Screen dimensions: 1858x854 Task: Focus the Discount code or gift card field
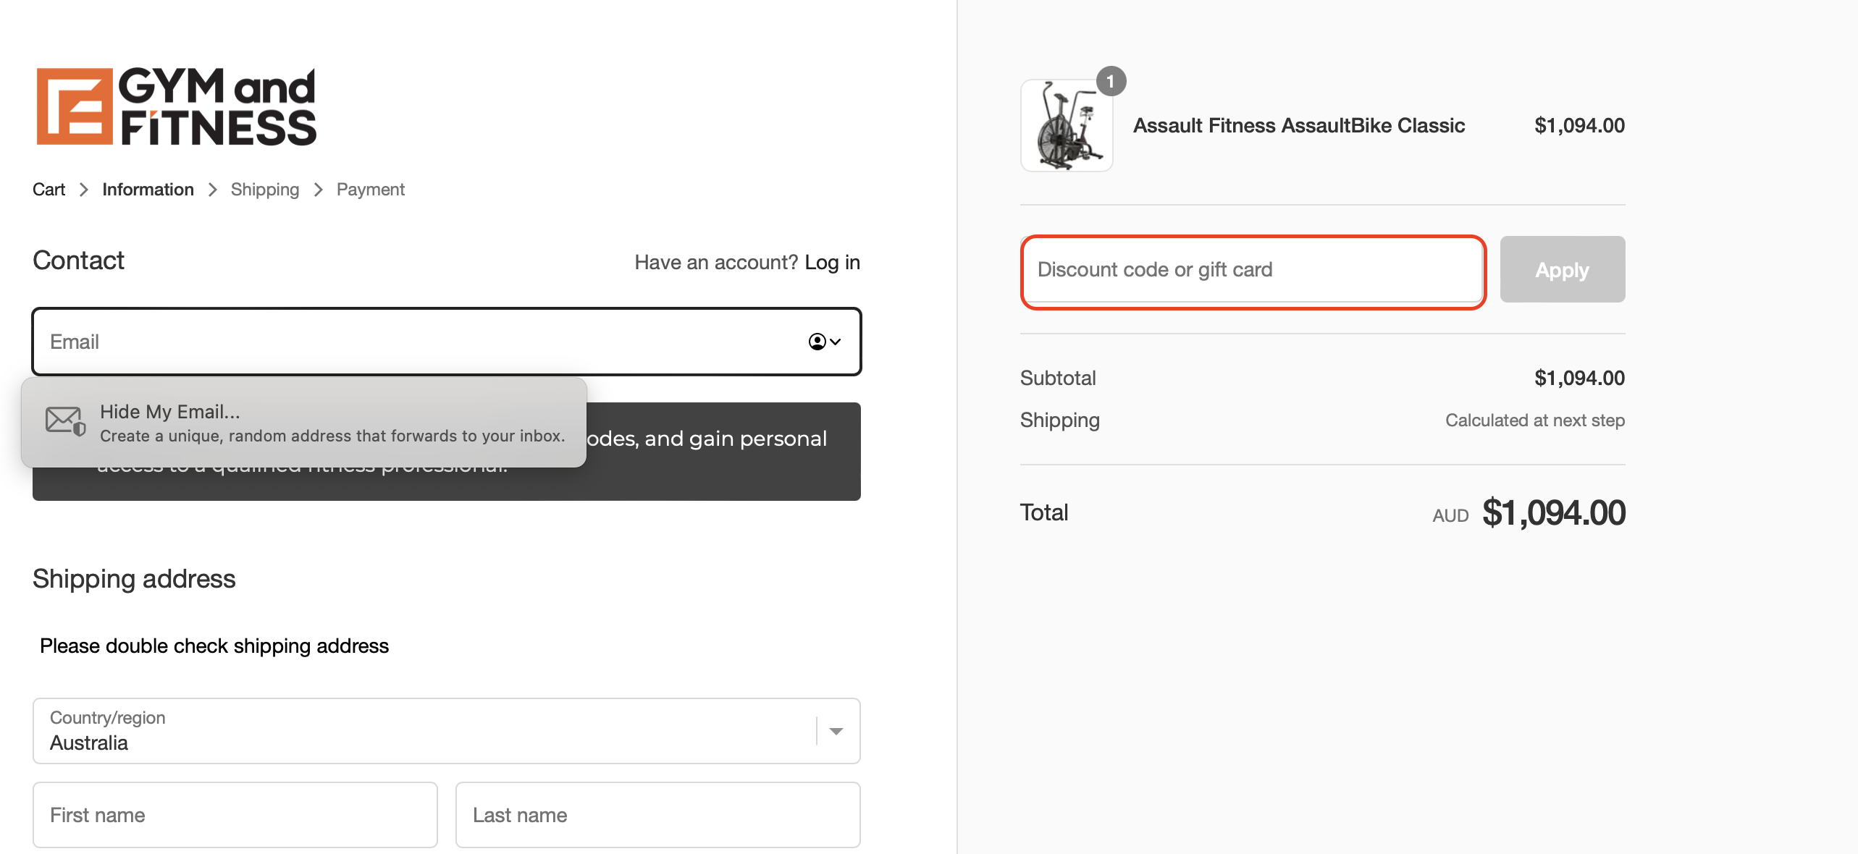(1252, 270)
